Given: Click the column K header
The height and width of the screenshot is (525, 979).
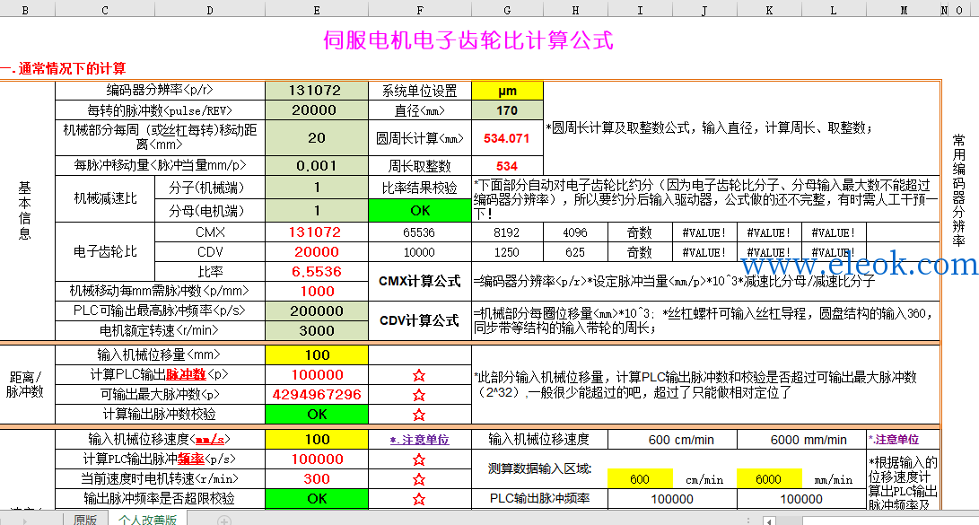Looking at the screenshot, I should pos(769,10).
